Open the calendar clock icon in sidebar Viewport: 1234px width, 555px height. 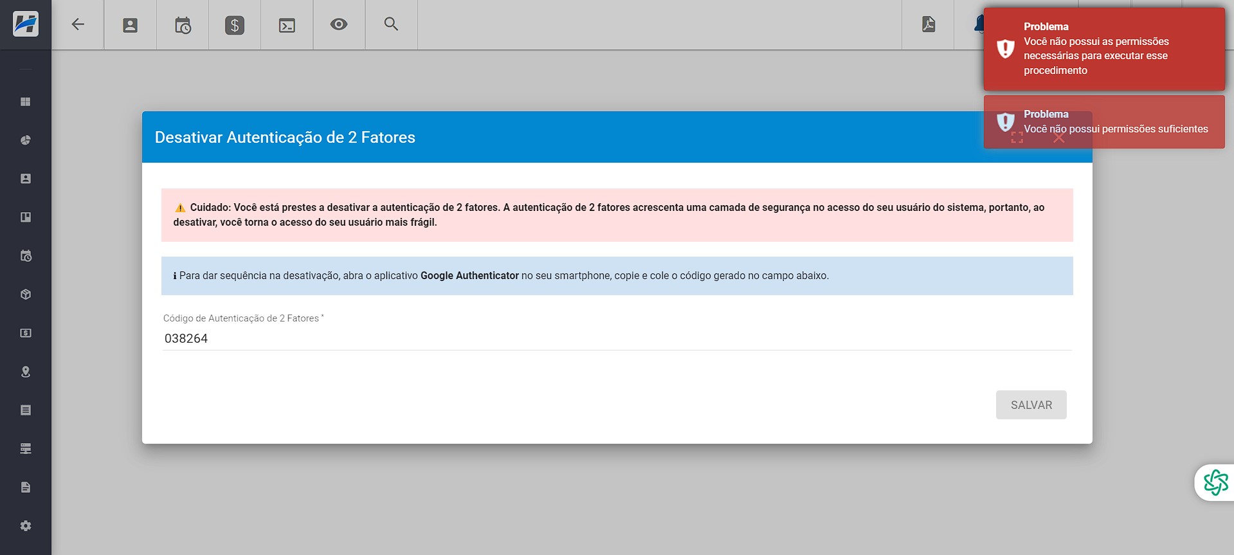coord(26,256)
